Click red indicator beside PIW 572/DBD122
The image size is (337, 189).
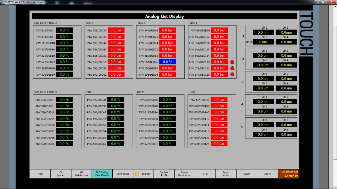[232, 68]
